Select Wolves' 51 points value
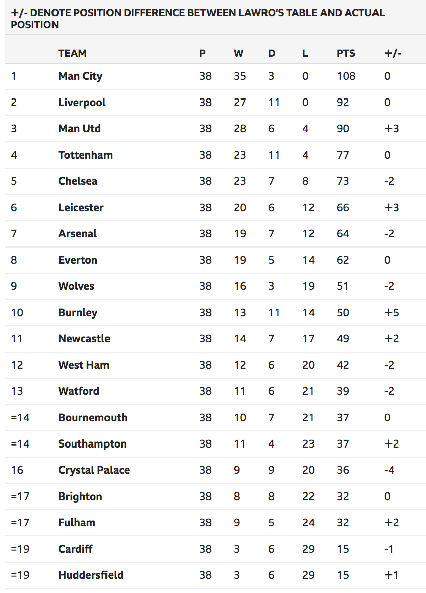 [x=342, y=286]
